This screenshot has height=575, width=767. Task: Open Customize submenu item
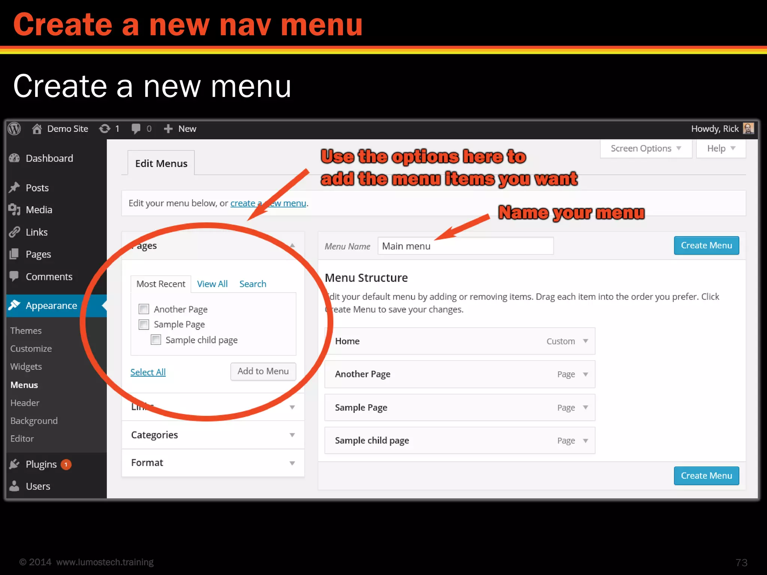[31, 349]
